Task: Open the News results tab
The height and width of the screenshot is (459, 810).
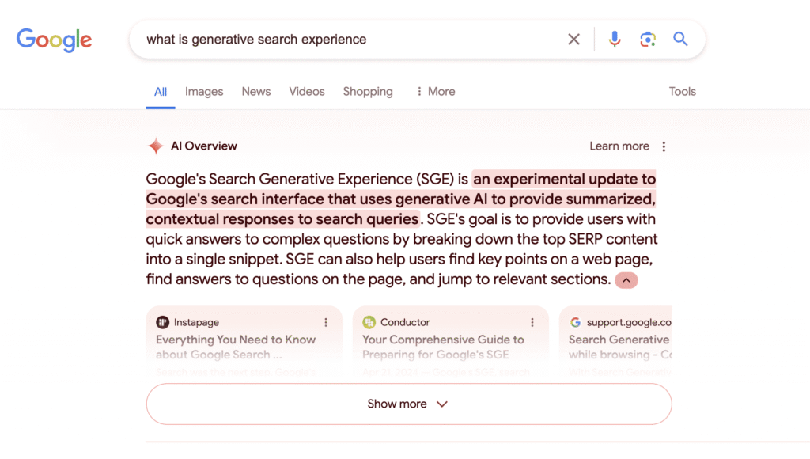Action: point(255,91)
